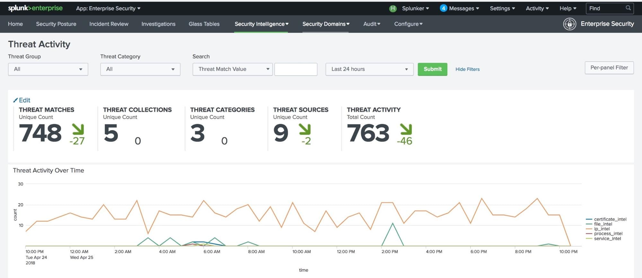Click the Threat Activity down-trend arrow
This screenshot has width=642, height=278.
[406, 129]
